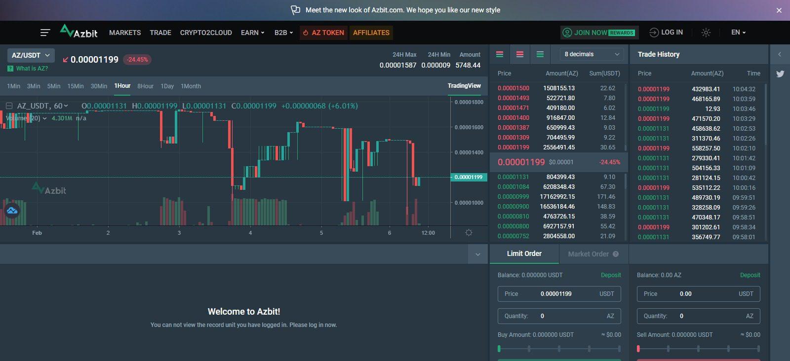The image size is (790, 361).
Task: Click the Trade History scrollbar
Action: tap(766, 113)
